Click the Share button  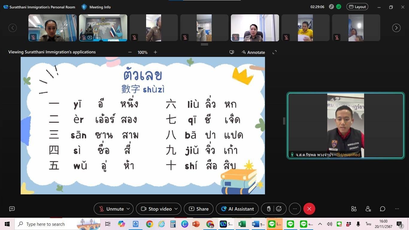tap(199, 209)
